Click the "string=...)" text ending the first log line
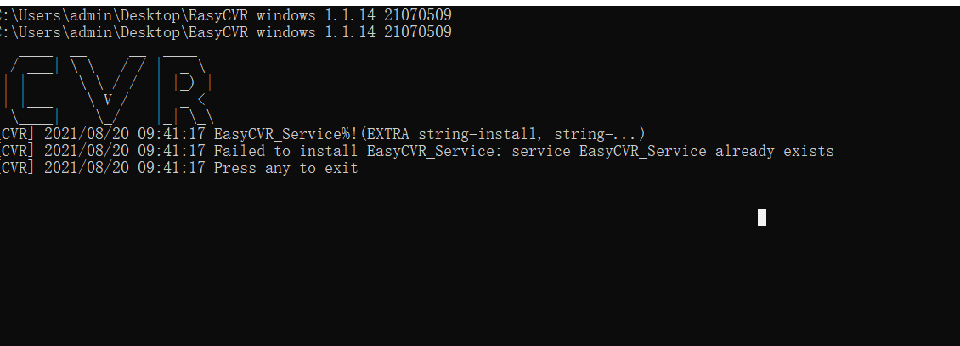Image resolution: width=960 pixels, height=346 pixels. 600,134
